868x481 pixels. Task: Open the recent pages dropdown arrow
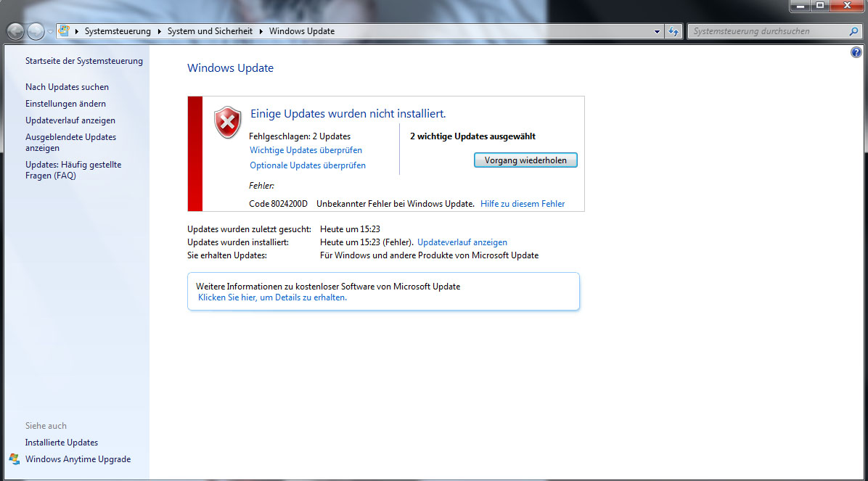50,31
